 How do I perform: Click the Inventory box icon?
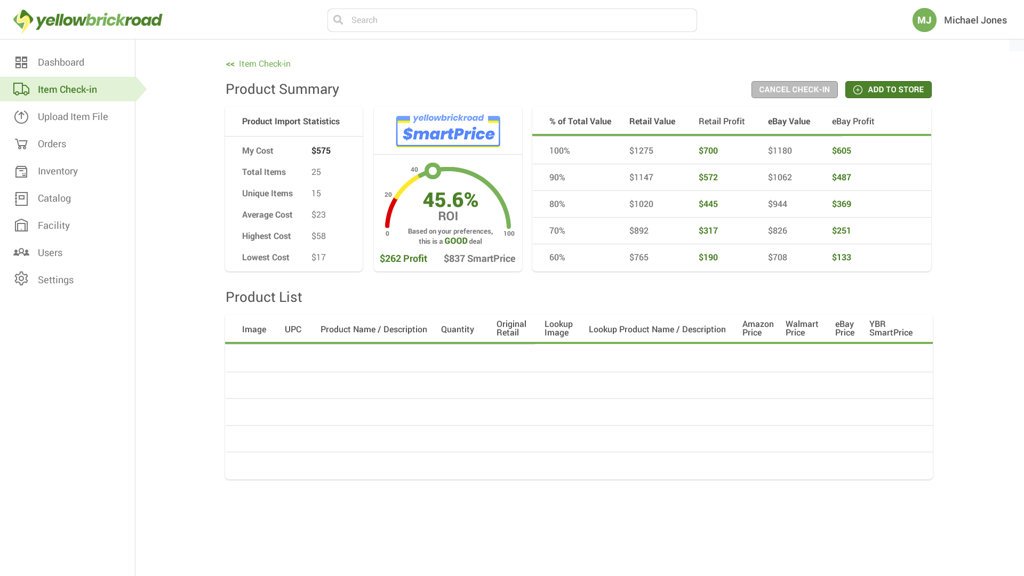[x=21, y=171]
